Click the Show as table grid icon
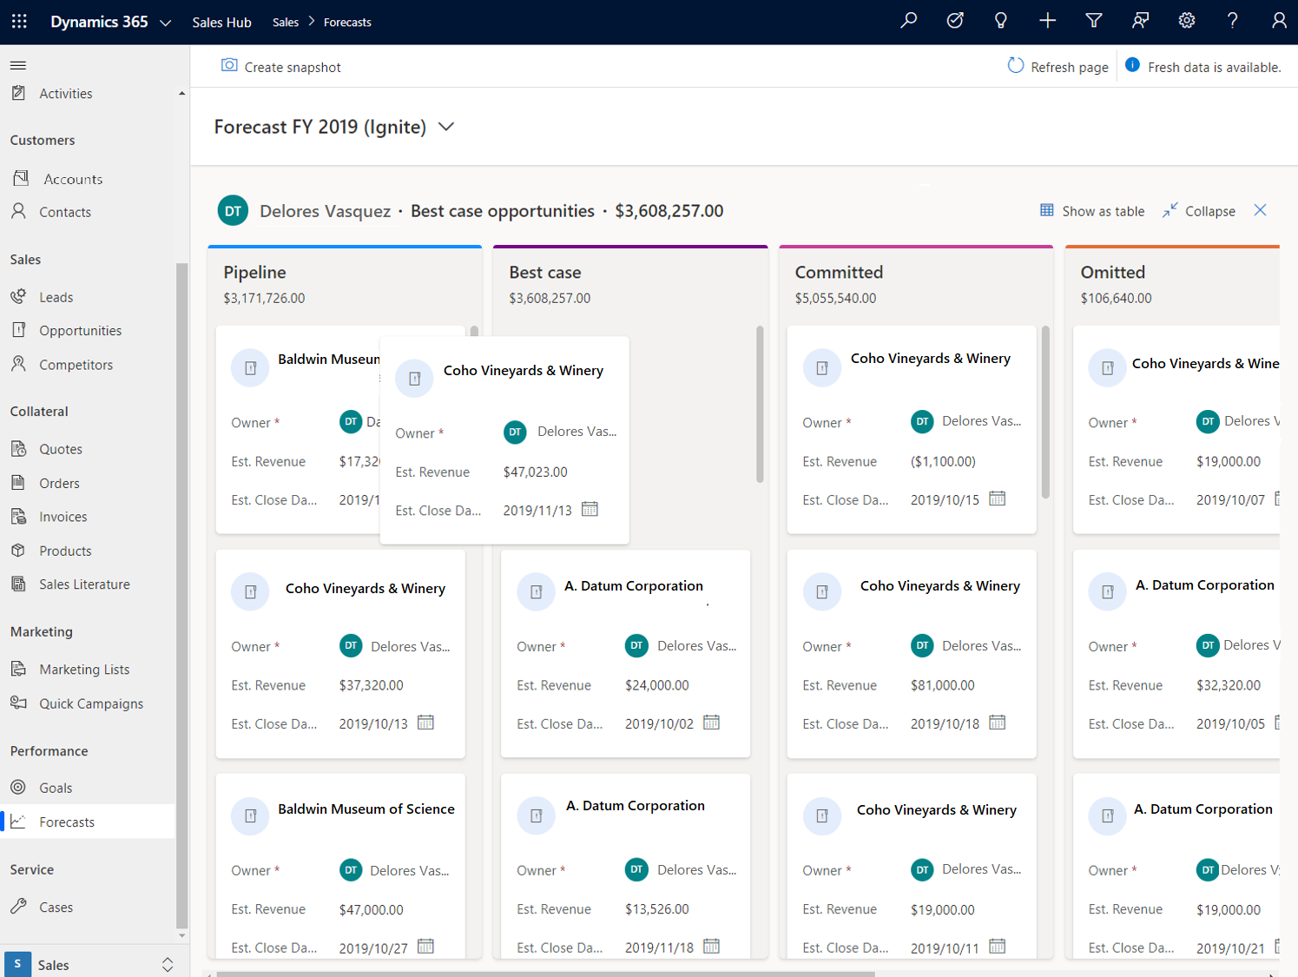This screenshot has width=1298, height=977. coord(1047,210)
